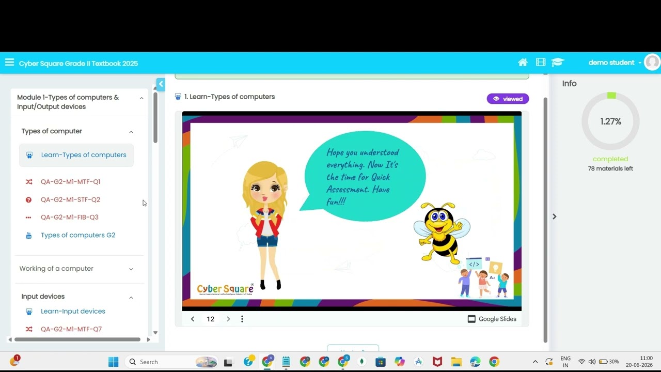The width and height of the screenshot is (661, 372).
Task: Click YouTube icon beside Types of computers G2
Action: (x=29, y=235)
